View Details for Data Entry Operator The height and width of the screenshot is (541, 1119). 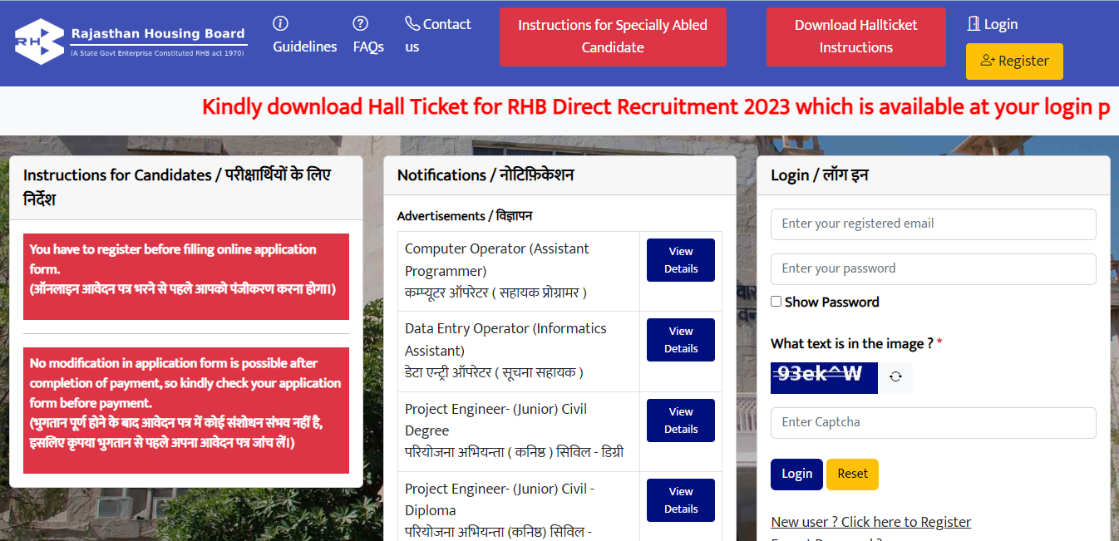tap(681, 340)
